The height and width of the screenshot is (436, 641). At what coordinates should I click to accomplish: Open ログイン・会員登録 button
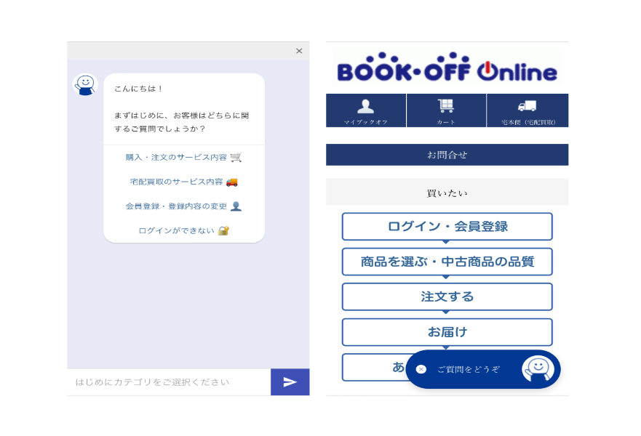tap(447, 227)
